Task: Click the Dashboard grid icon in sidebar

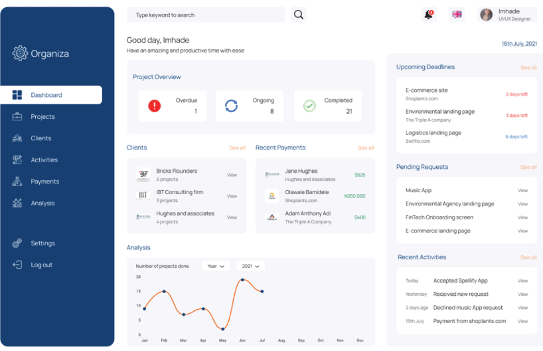Action: [x=17, y=94]
